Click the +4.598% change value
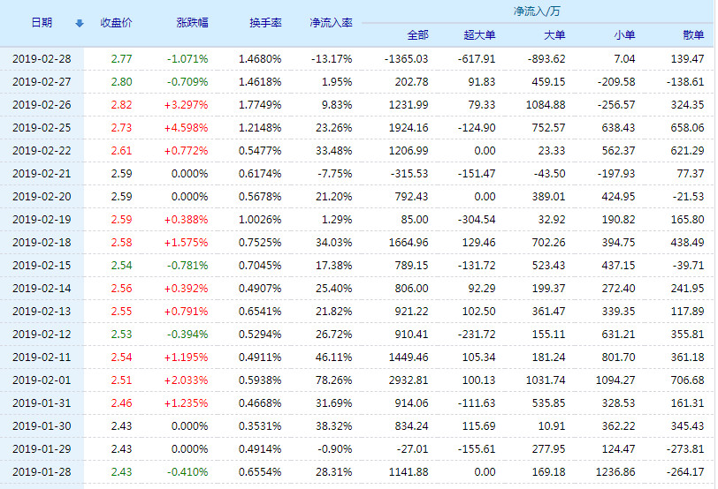This screenshot has width=718, height=489. [x=187, y=127]
